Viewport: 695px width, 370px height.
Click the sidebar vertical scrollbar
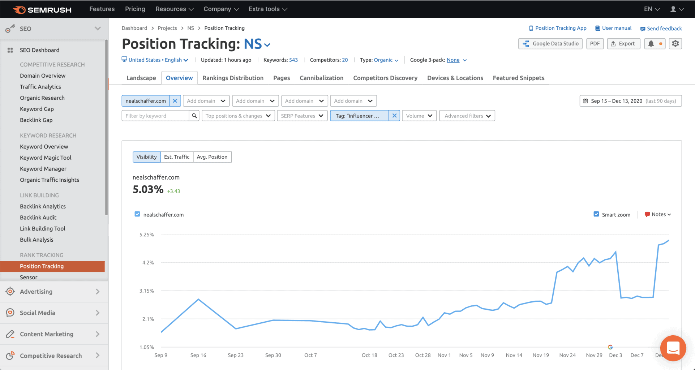(106, 128)
